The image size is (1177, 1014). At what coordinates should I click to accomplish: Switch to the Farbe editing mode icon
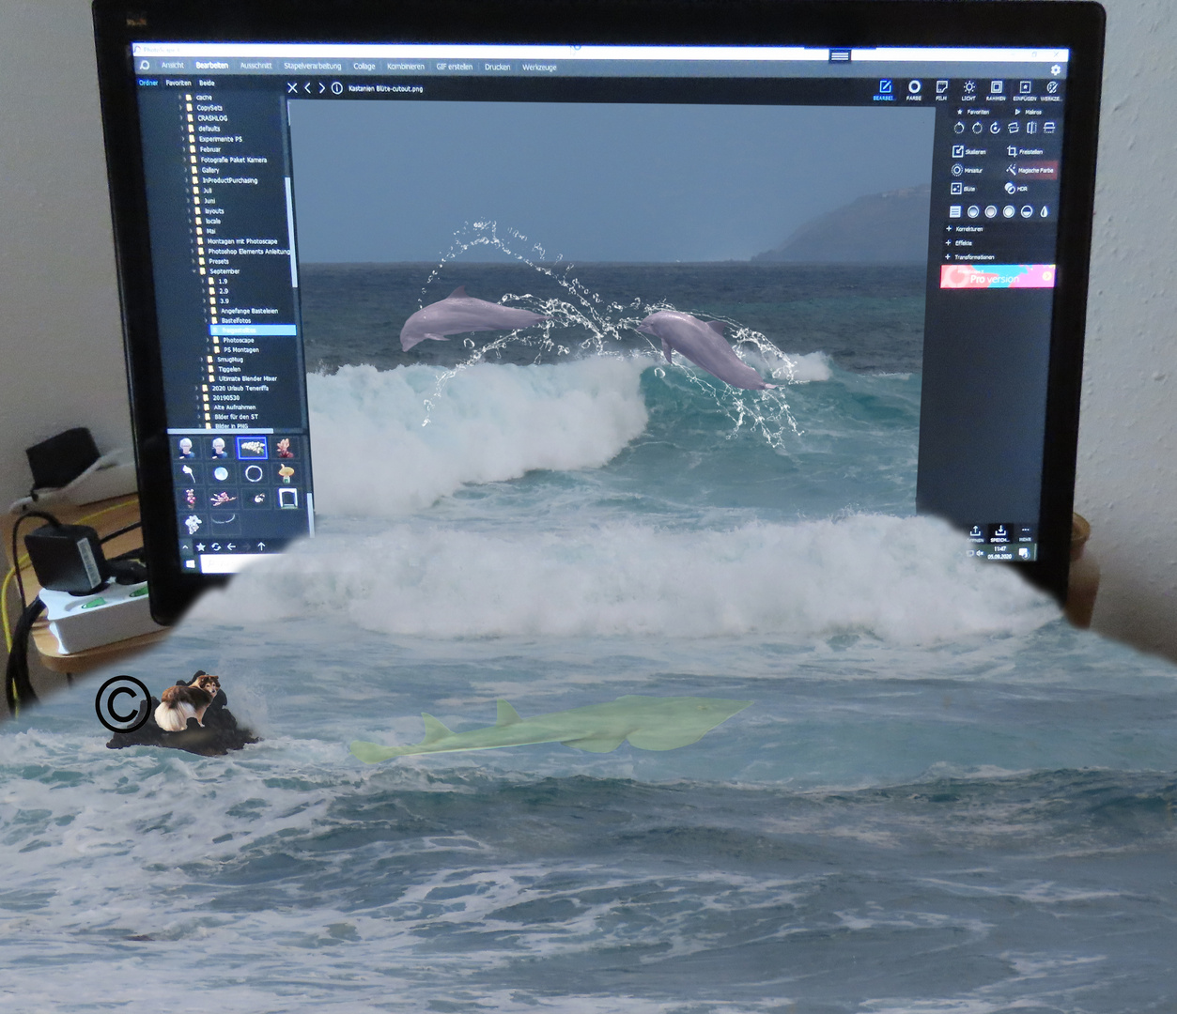click(913, 87)
